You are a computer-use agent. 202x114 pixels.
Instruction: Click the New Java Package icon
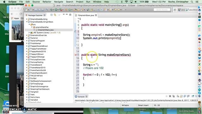tap(66, 10)
